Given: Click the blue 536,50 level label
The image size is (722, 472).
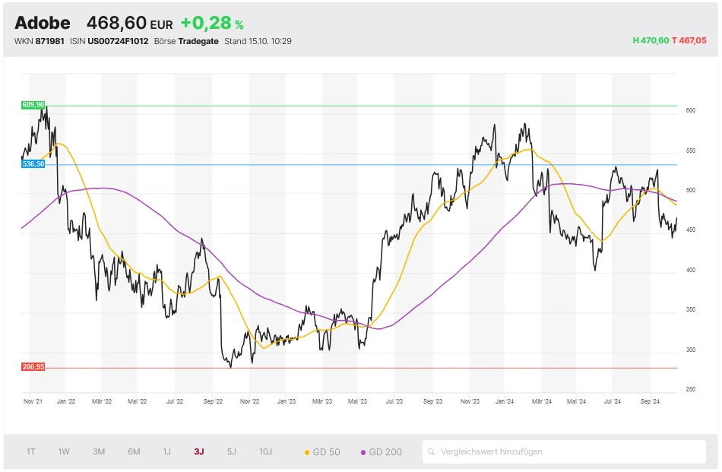Looking at the screenshot, I should 33,163.
